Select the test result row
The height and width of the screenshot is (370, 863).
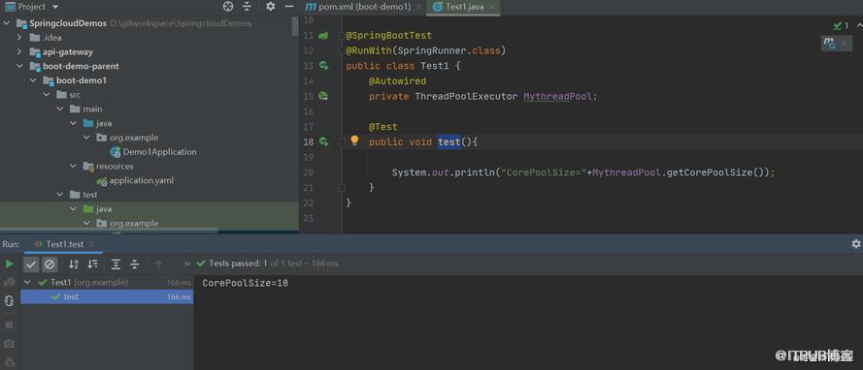click(107, 297)
